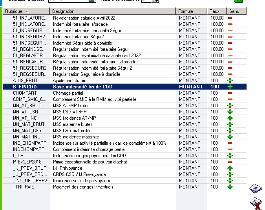Click designation 'IJSS incidence maternité'

pyautogui.click(x=76, y=137)
